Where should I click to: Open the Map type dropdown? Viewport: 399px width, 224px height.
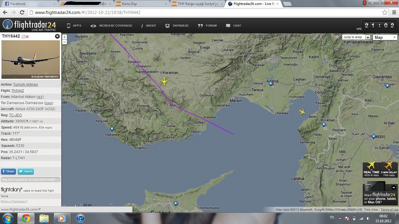click(385, 37)
